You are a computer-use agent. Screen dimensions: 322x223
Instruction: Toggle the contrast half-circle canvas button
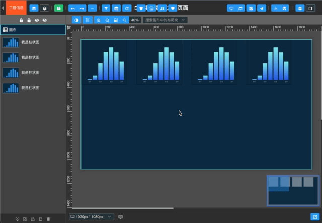(76, 20)
